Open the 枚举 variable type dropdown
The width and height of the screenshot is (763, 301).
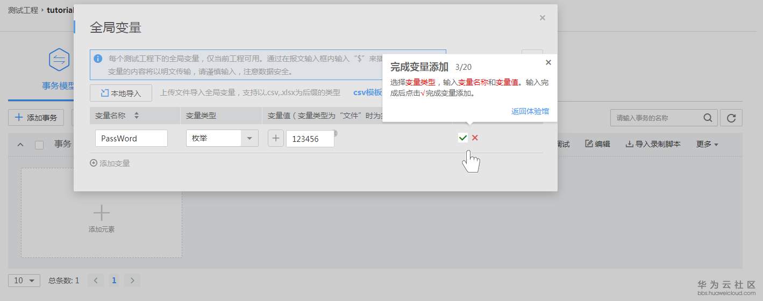coord(222,138)
